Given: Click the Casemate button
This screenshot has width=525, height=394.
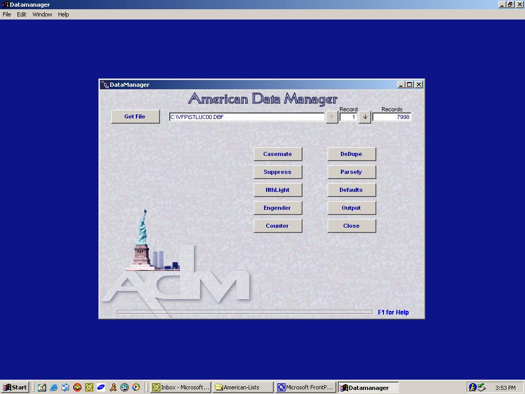Looking at the screenshot, I should (278, 154).
